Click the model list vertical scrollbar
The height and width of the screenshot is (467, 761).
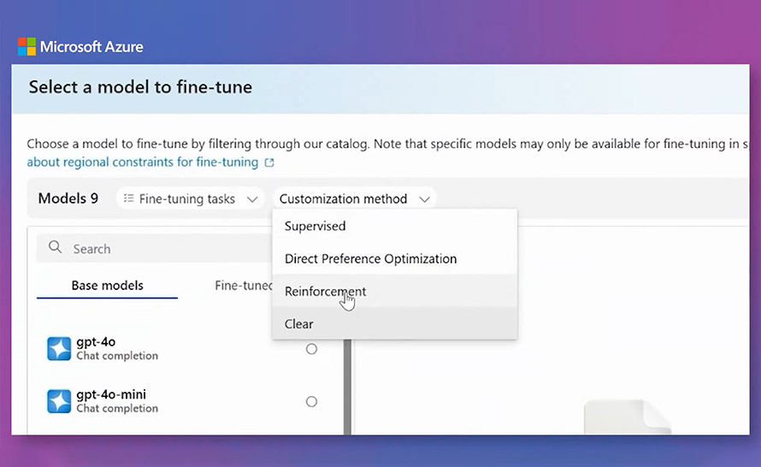(x=347, y=387)
